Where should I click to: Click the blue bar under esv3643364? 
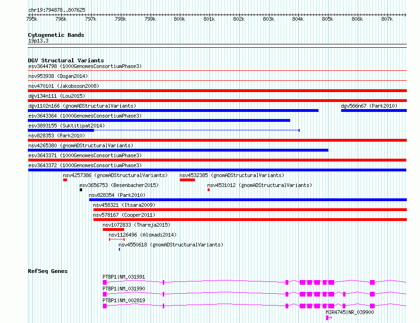coord(159,120)
